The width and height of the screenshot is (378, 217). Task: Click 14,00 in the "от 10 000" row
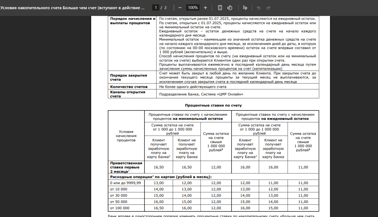click(x=159, y=189)
